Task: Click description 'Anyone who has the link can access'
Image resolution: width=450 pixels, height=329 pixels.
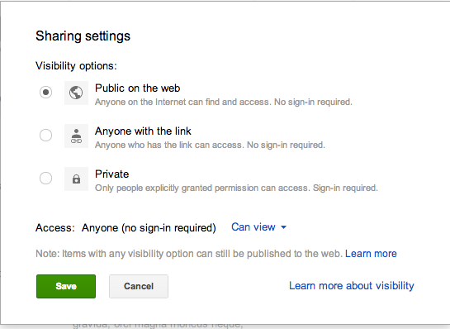Action: pos(210,145)
